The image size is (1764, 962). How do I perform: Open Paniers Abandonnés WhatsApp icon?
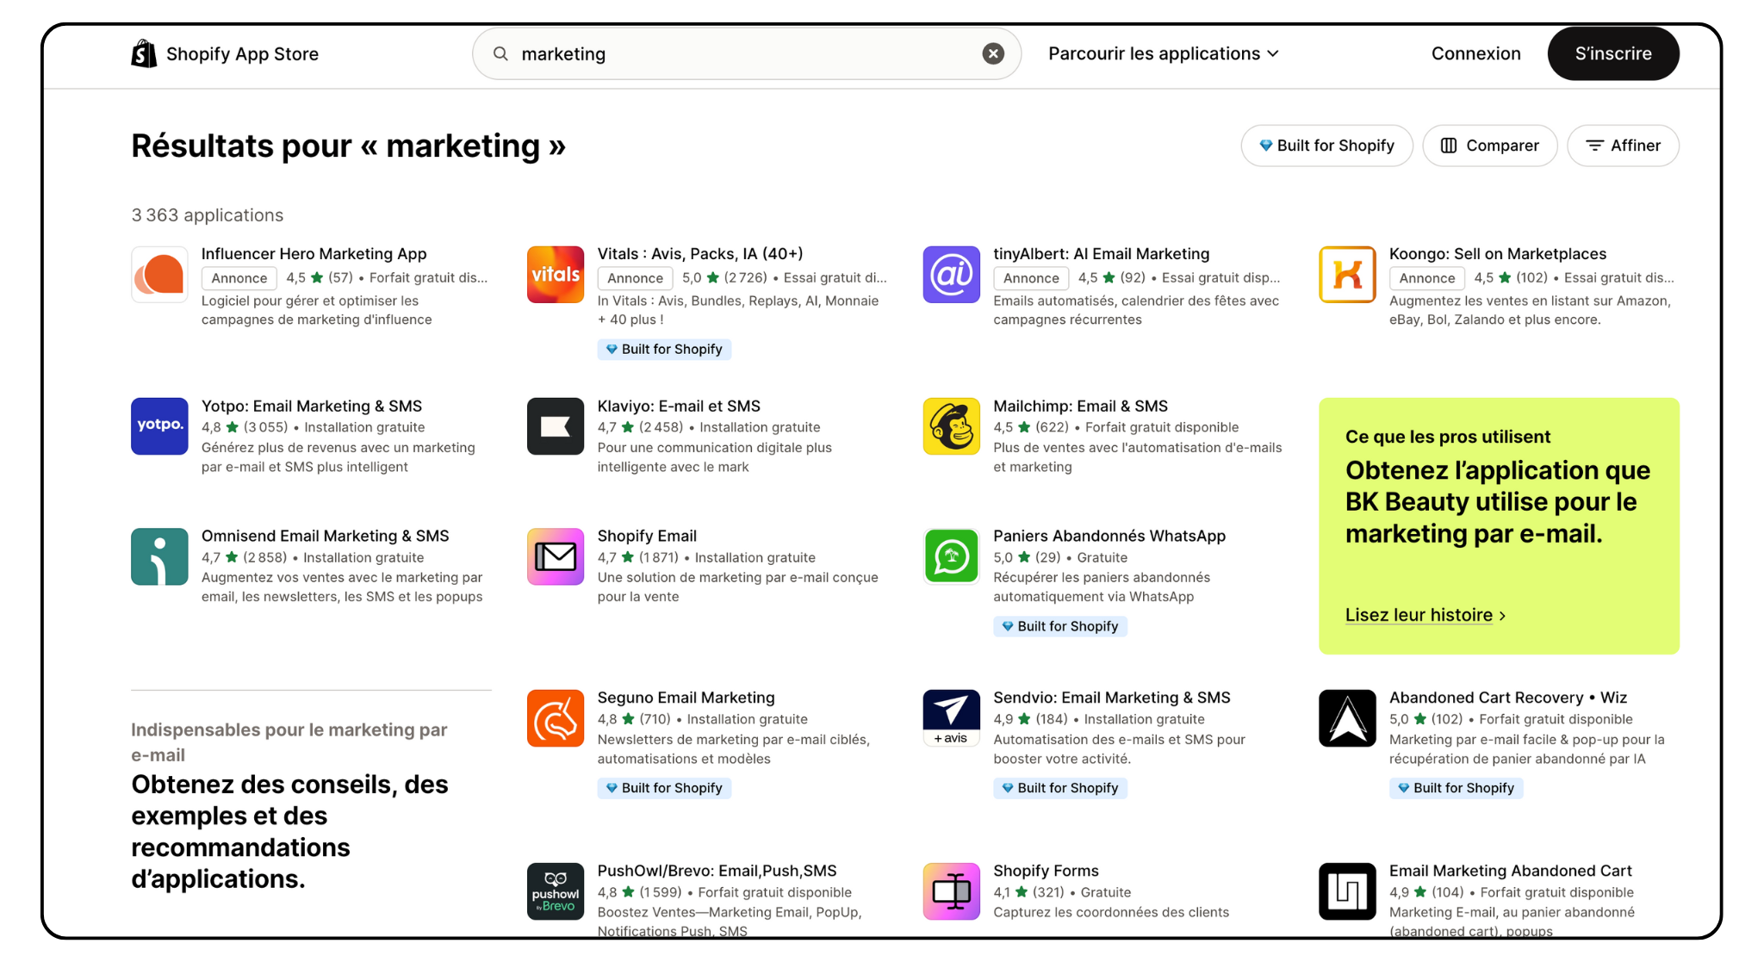[952, 556]
